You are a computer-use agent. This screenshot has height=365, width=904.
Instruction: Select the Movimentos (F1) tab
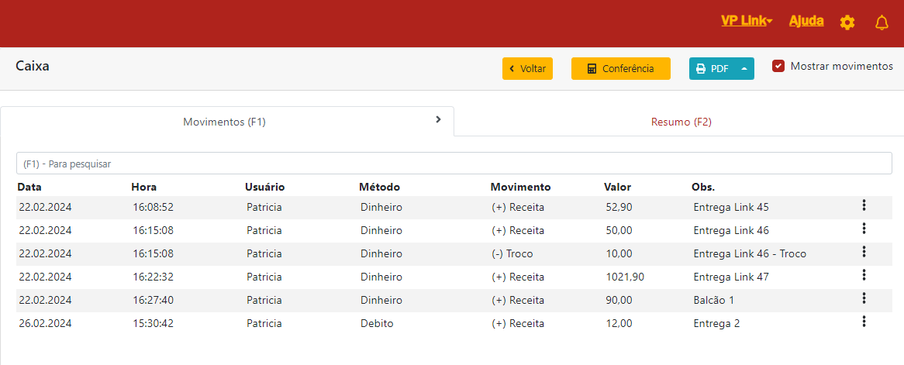(x=224, y=122)
